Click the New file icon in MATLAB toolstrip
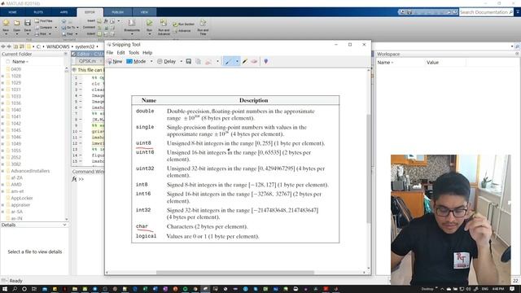Screen dimensions: 521x293 coord(6,23)
